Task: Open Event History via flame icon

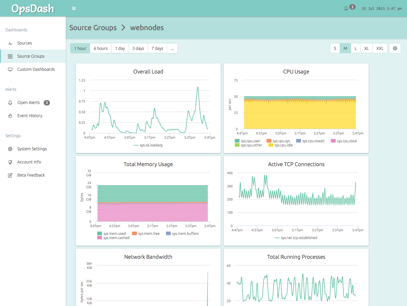Action: [10, 116]
